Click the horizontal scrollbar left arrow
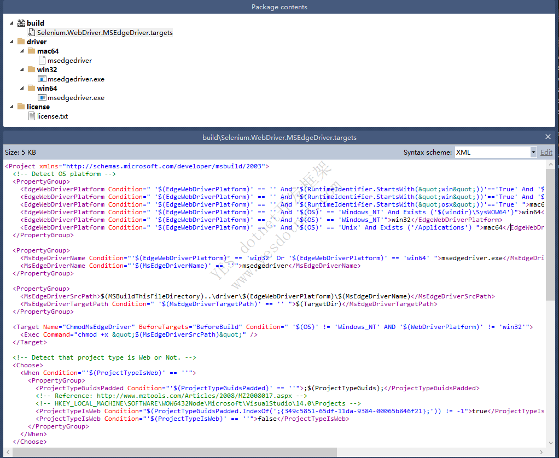The width and height of the screenshot is (559, 458). pos(8,453)
